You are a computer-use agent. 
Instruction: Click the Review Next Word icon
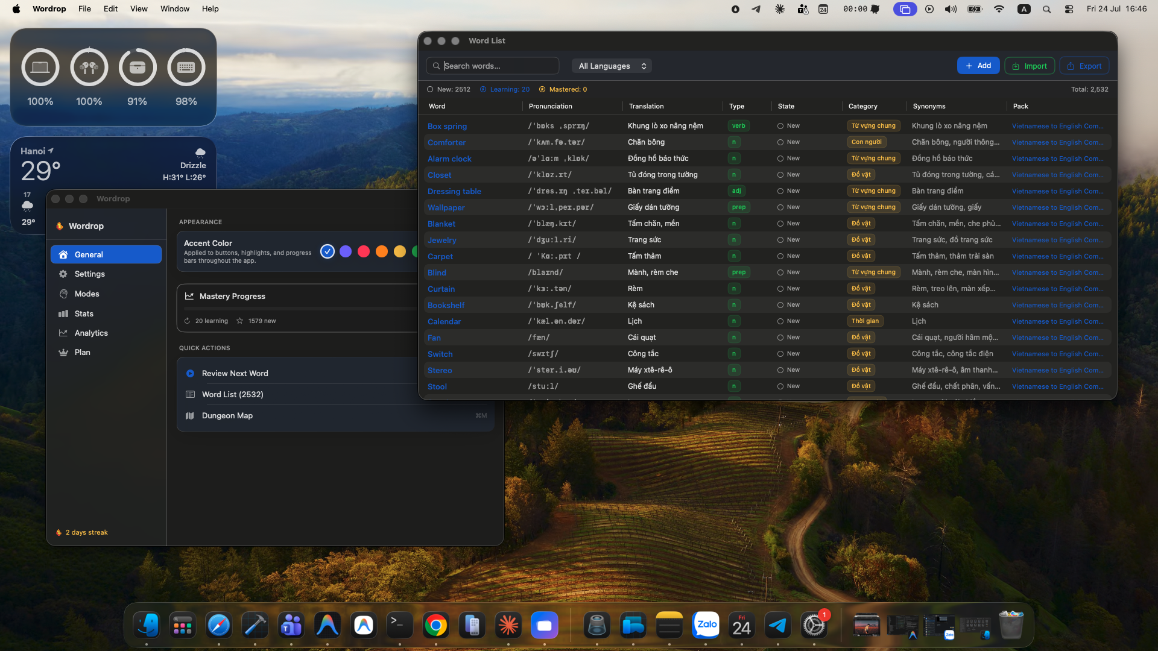[190, 373]
